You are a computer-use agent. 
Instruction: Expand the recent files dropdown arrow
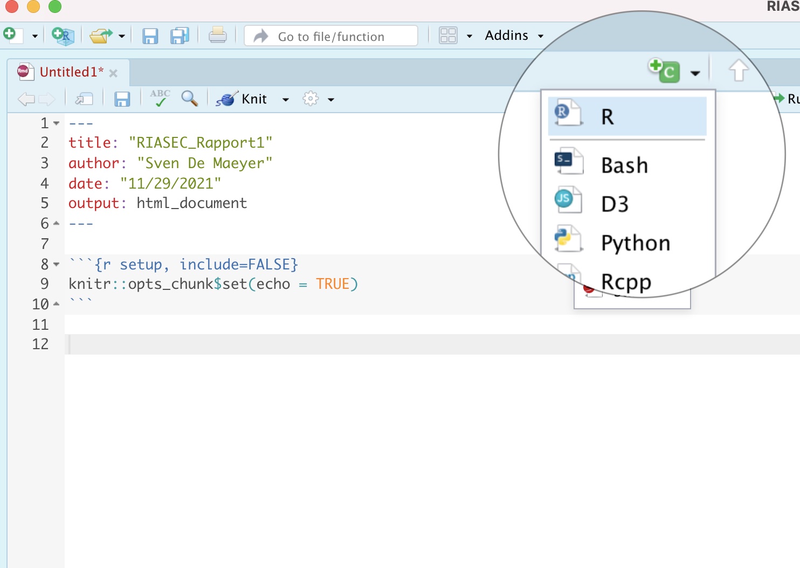(122, 37)
